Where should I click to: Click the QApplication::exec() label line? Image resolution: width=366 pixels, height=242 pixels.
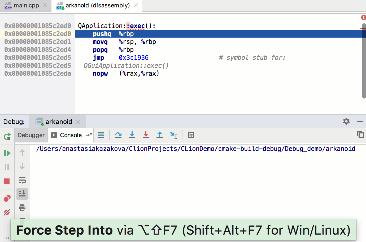tap(117, 26)
